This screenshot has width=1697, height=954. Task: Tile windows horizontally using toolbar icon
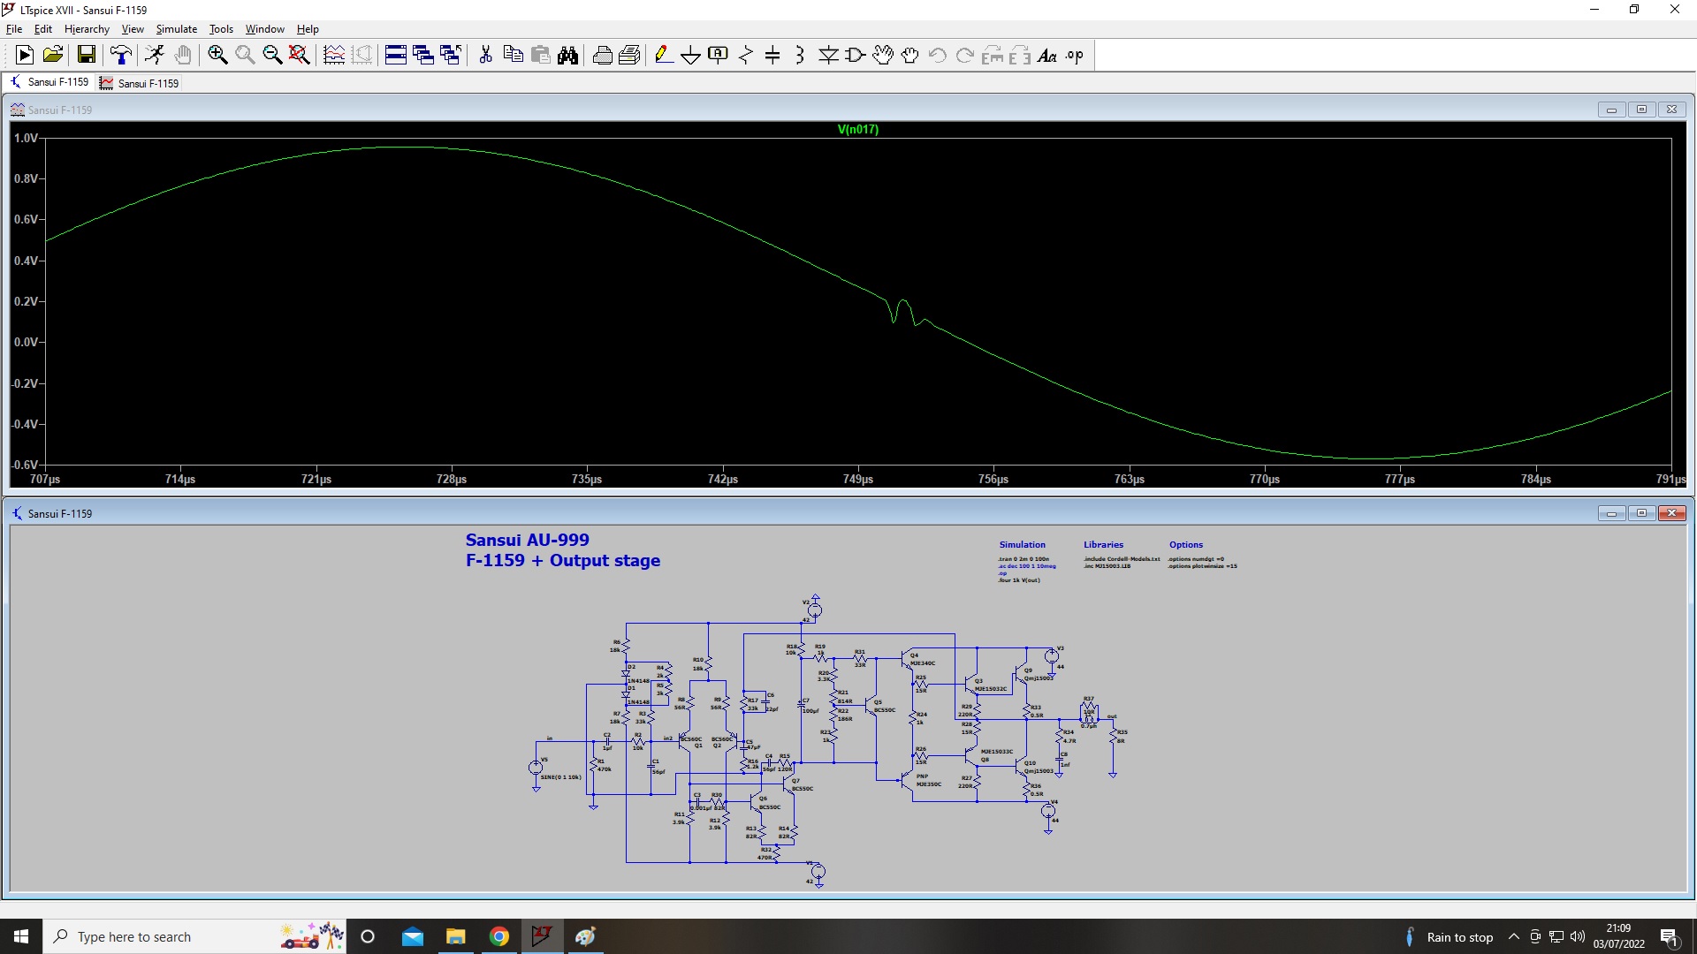coord(396,56)
